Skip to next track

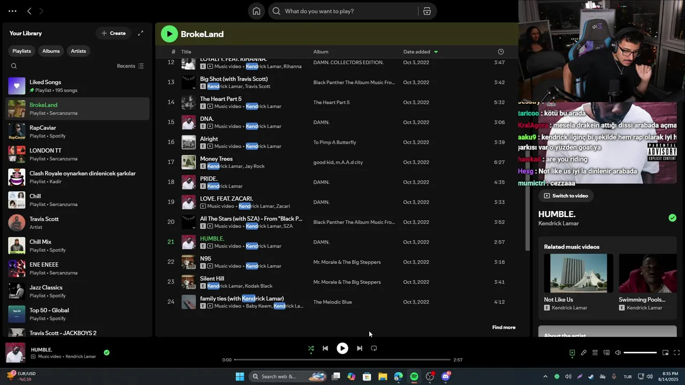tap(360, 348)
